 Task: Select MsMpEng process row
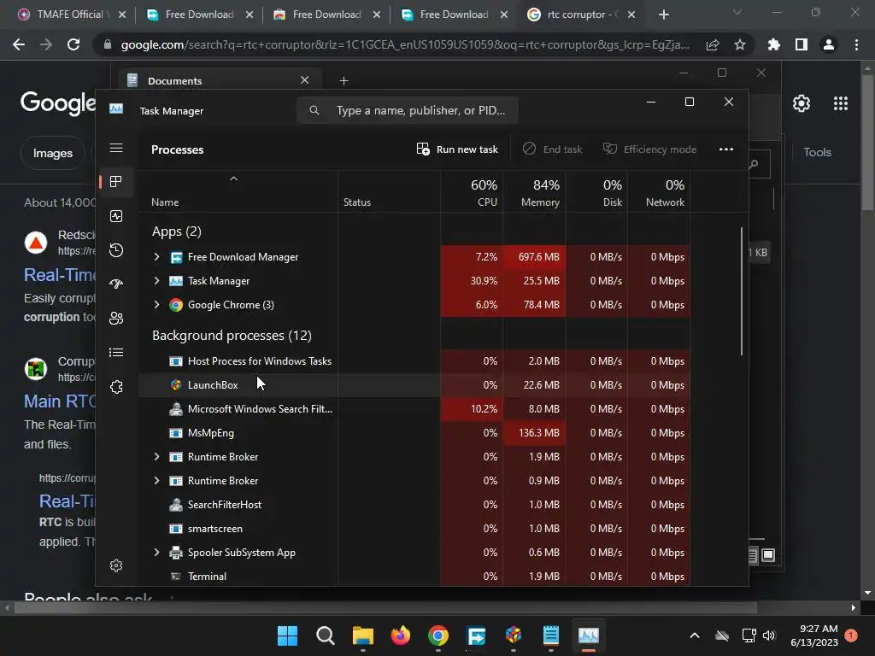pyautogui.click(x=414, y=433)
